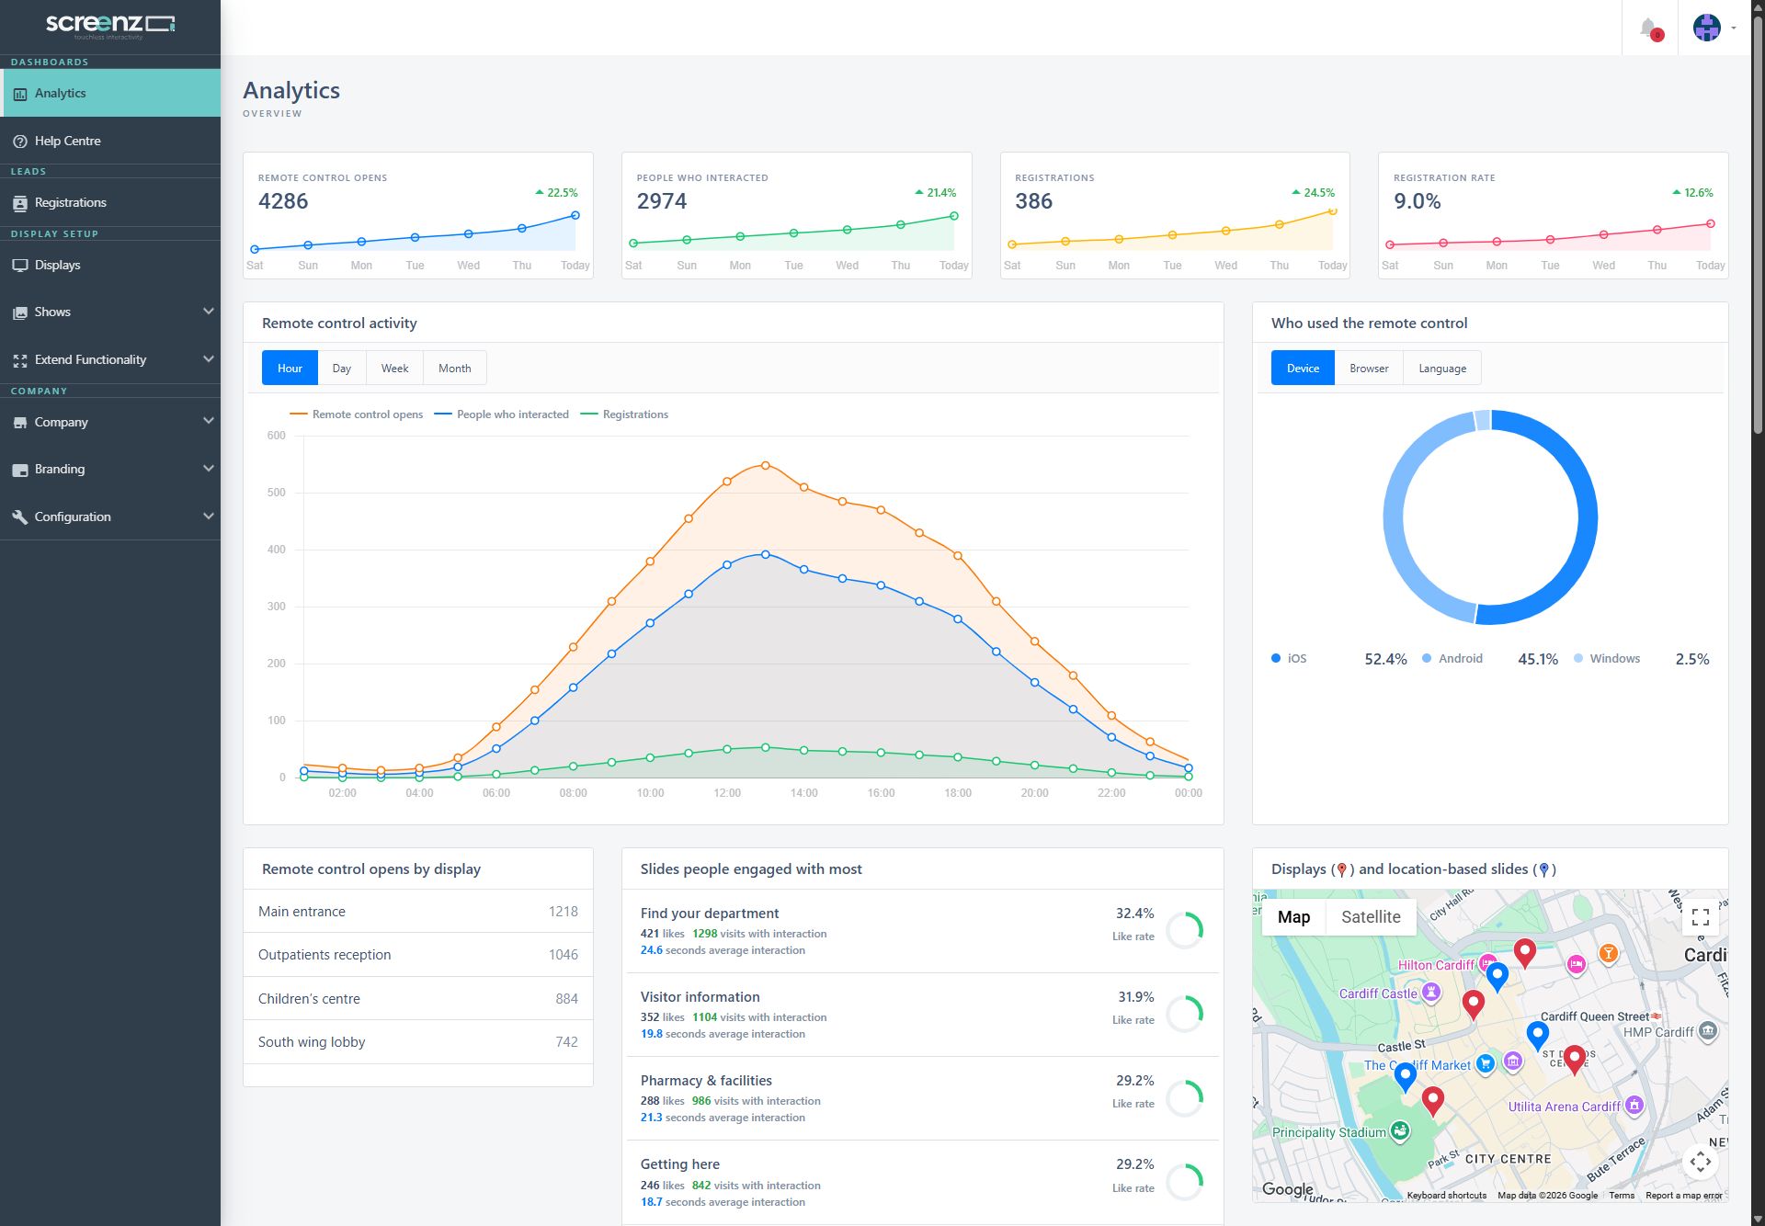Toggle the Registrations chart legend series
The image size is (1765, 1226).
click(625, 414)
